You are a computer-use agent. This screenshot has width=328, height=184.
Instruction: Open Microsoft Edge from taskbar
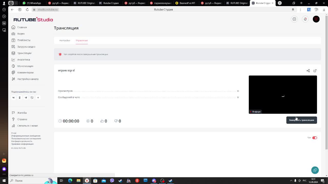tap(70, 181)
